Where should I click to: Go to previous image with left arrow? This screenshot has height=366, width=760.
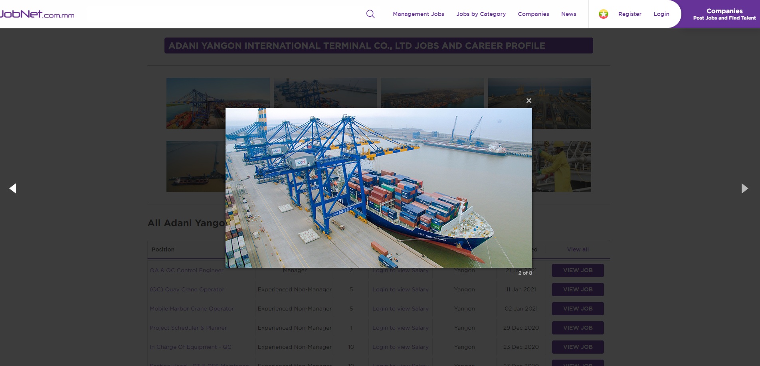[x=13, y=188]
